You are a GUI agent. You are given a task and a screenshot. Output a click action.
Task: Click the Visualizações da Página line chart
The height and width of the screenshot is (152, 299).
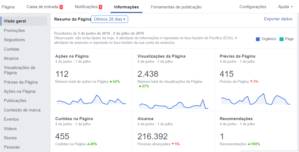point(174,104)
